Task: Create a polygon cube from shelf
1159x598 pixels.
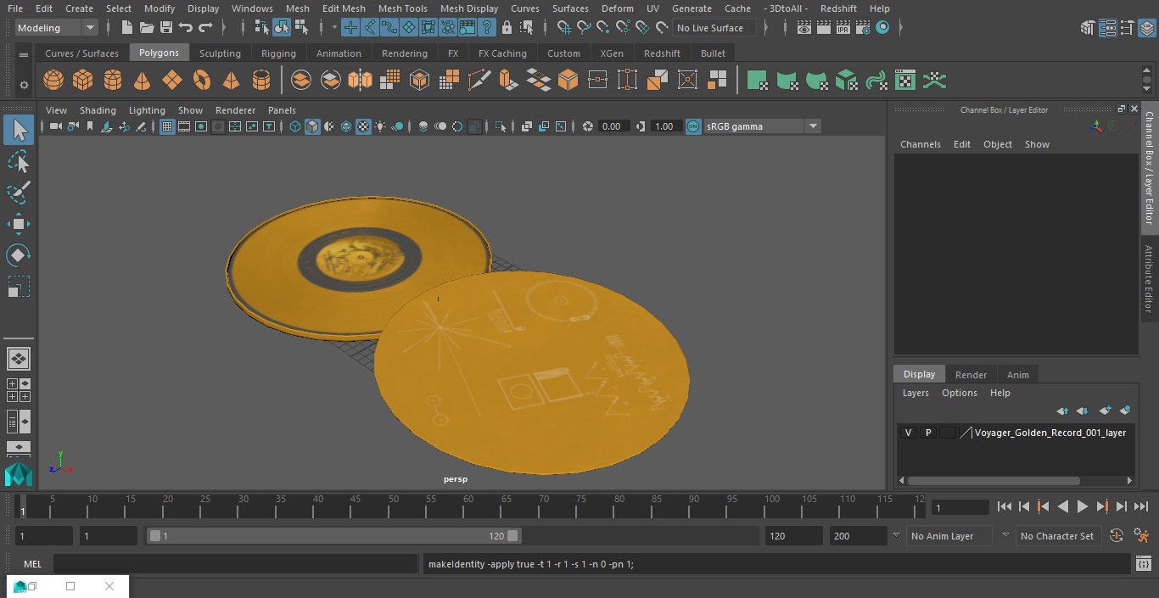Action: 83,81
